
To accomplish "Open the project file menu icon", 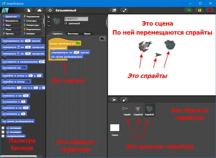I will pyautogui.click(x=29, y=10).
